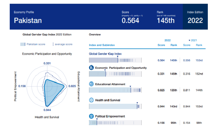Click the Economic Participation 2022 score 0.331 in table
This screenshot has height=130, width=217.
161,74
